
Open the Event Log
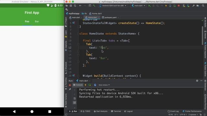click(173, 111)
